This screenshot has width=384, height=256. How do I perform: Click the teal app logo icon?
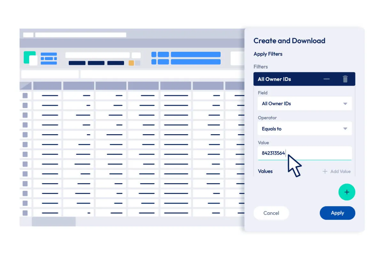point(30,58)
